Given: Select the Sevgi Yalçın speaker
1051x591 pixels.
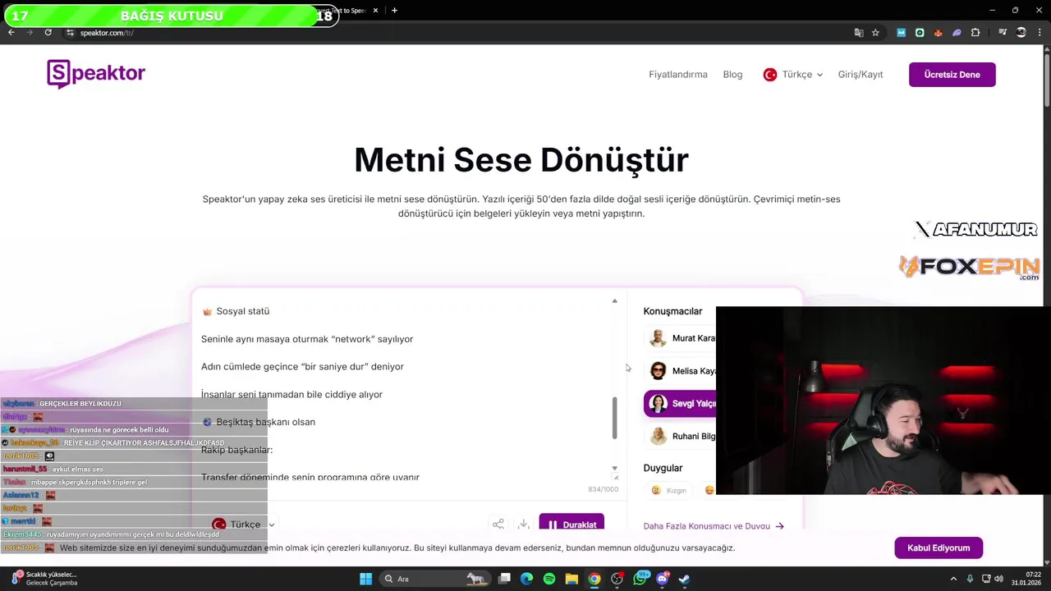Looking at the screenshot, I should (x=681, y=404).
